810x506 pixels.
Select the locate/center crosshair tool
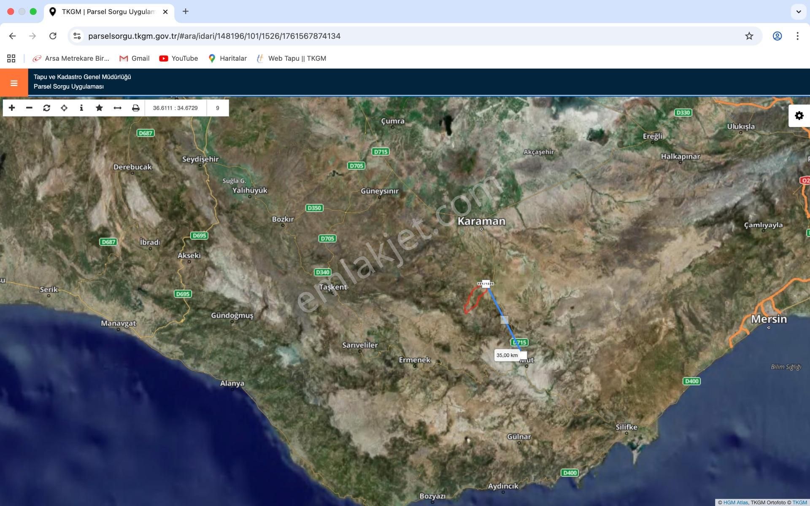tap(64, 108)
